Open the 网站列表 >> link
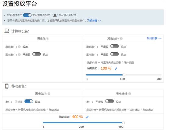169x131 pixels. 154,38
